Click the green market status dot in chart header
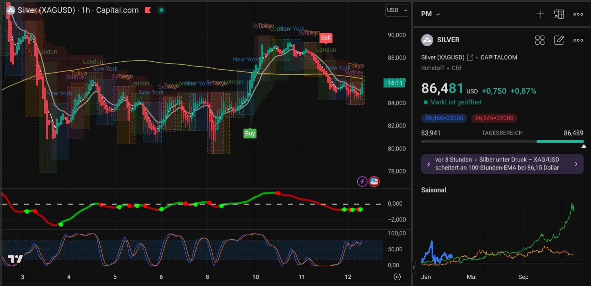Image resolution: width=591 pixels, height=286 pixels. [x=161, y=10]
